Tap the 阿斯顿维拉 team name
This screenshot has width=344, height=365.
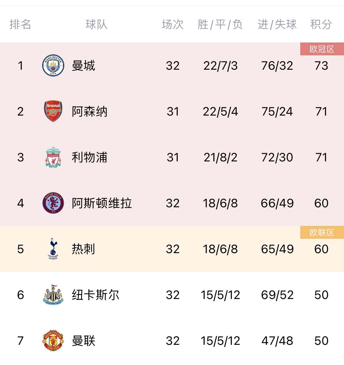(x=102, y=203)
